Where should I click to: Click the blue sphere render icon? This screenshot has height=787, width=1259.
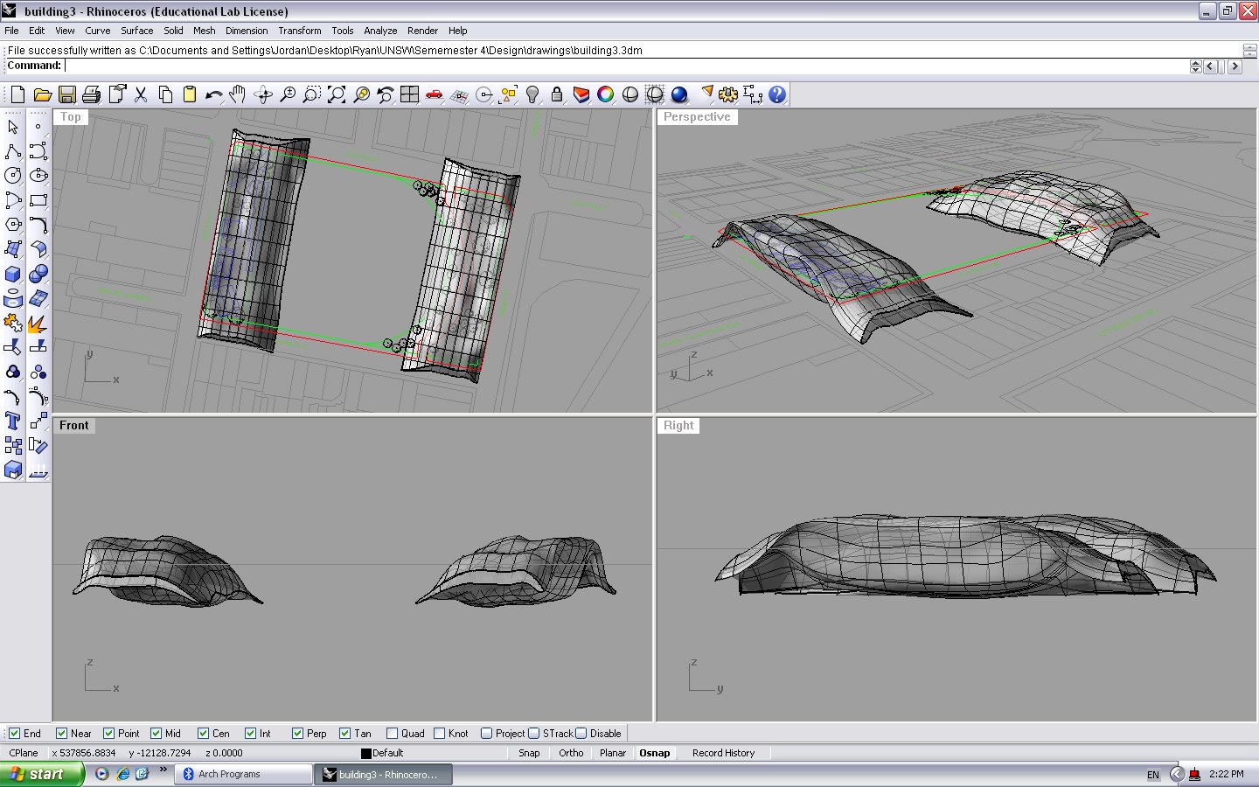679,94
